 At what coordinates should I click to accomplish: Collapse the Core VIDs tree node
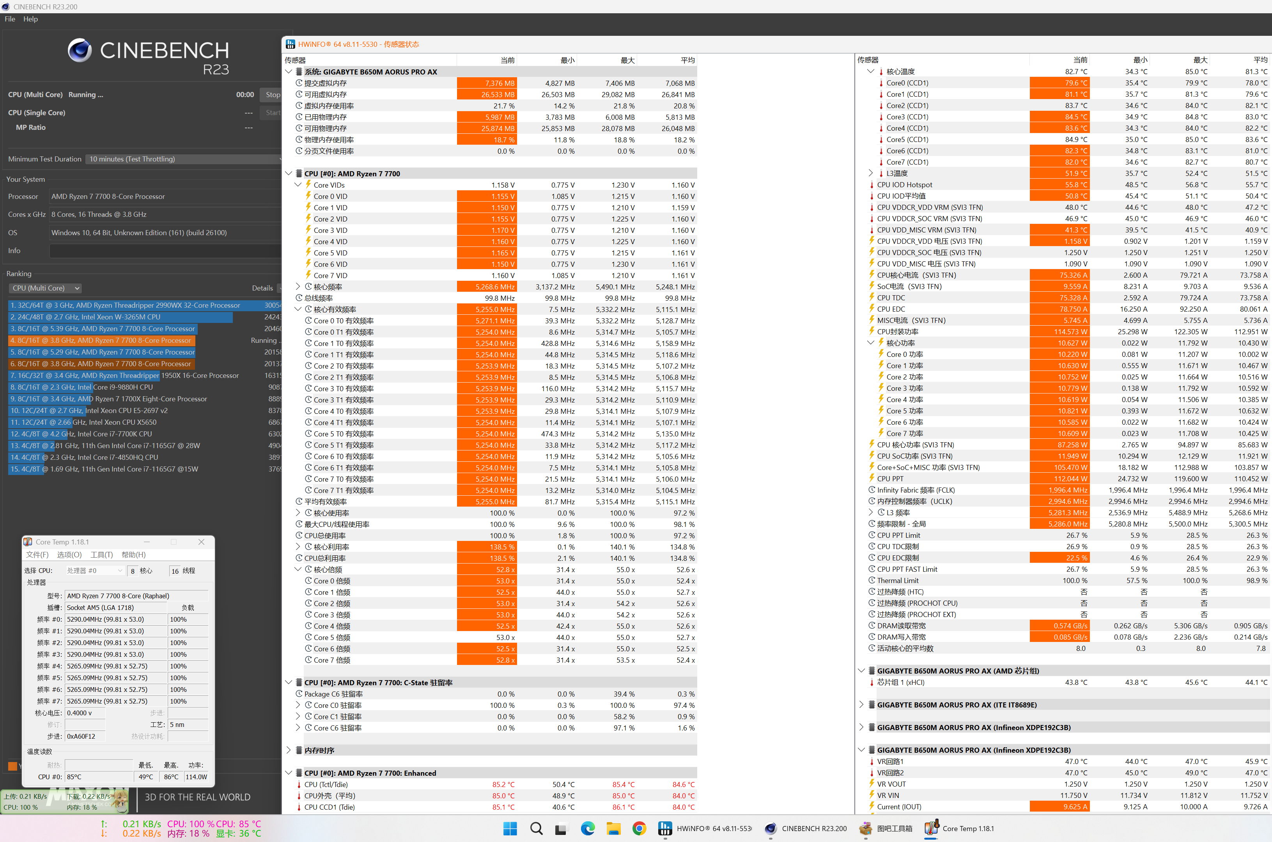click(x=298, y=185)
